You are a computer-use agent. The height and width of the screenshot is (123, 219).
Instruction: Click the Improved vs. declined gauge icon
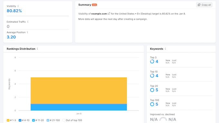tap(163, 119)
